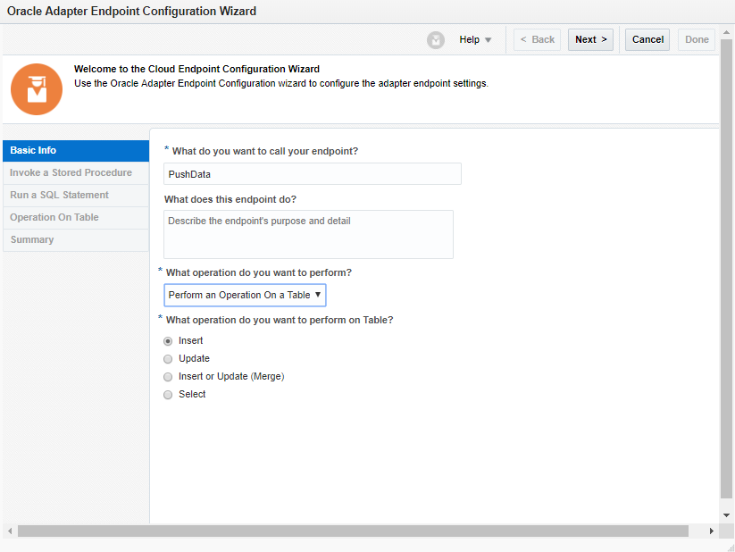Click the horizontal scrollbar left arrow
The image size is (735, 552).
point(10,531)
